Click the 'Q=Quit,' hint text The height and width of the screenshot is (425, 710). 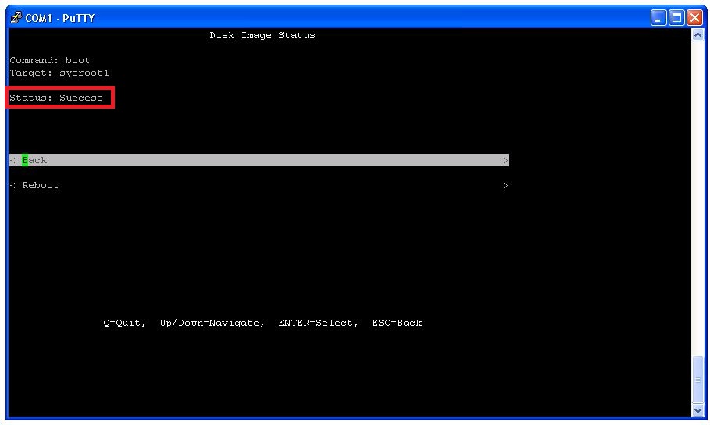pyautogui.click(x=124, y=323)
